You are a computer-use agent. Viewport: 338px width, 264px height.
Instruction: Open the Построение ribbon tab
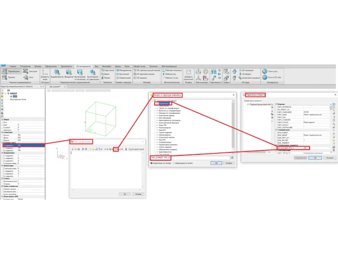[x=25, y=66]
